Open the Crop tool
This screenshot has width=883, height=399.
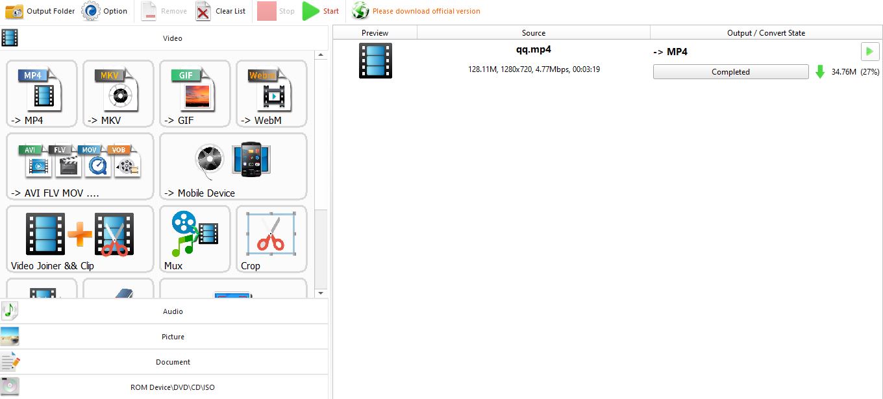click(x=271, y=239)
